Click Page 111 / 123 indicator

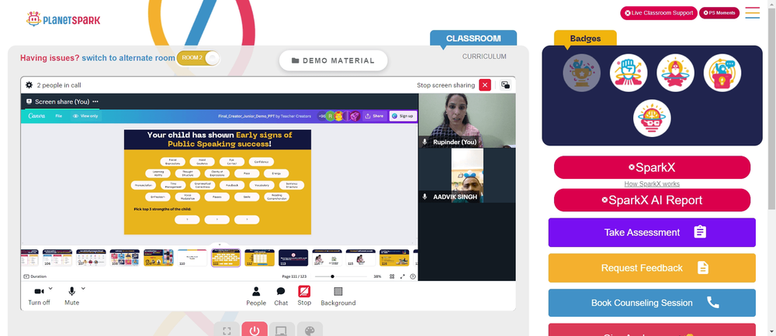click(293, 277)
